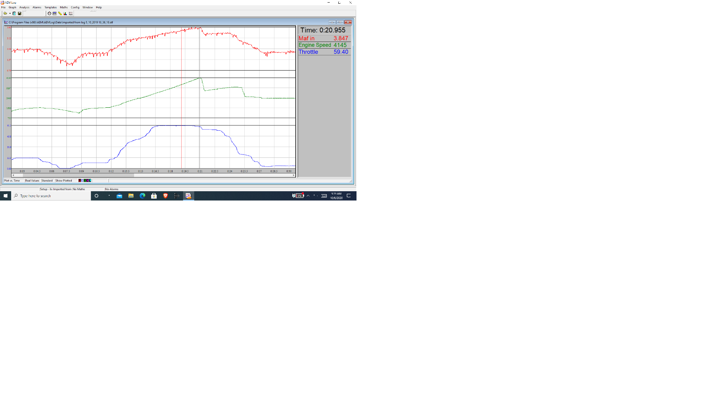
Task: Click the stopwatch toolbar icon
Action: click(x=49, y=13)
